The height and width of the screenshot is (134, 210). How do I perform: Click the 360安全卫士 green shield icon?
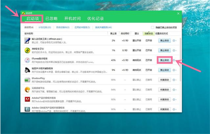pos(27,50)
